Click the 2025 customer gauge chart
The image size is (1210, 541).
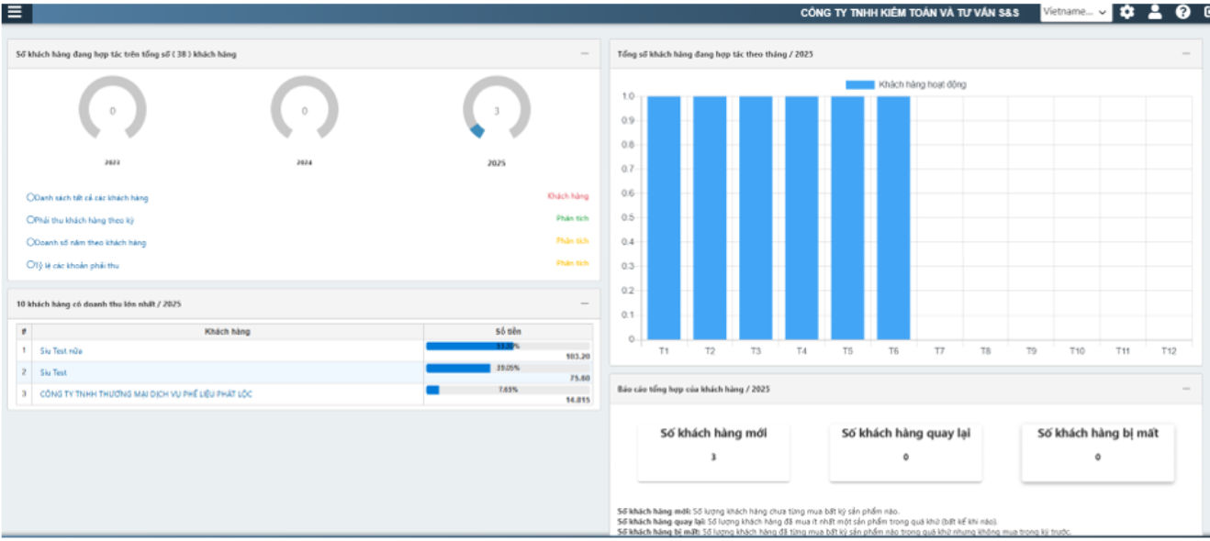pos(497,111)
